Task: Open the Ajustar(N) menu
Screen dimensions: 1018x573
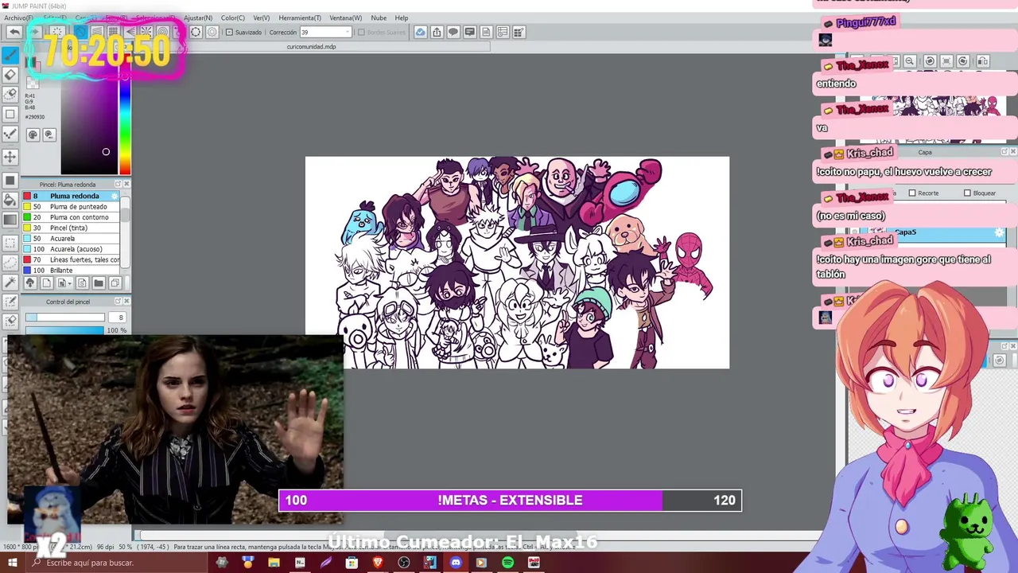Action: (x=198, y=18)
